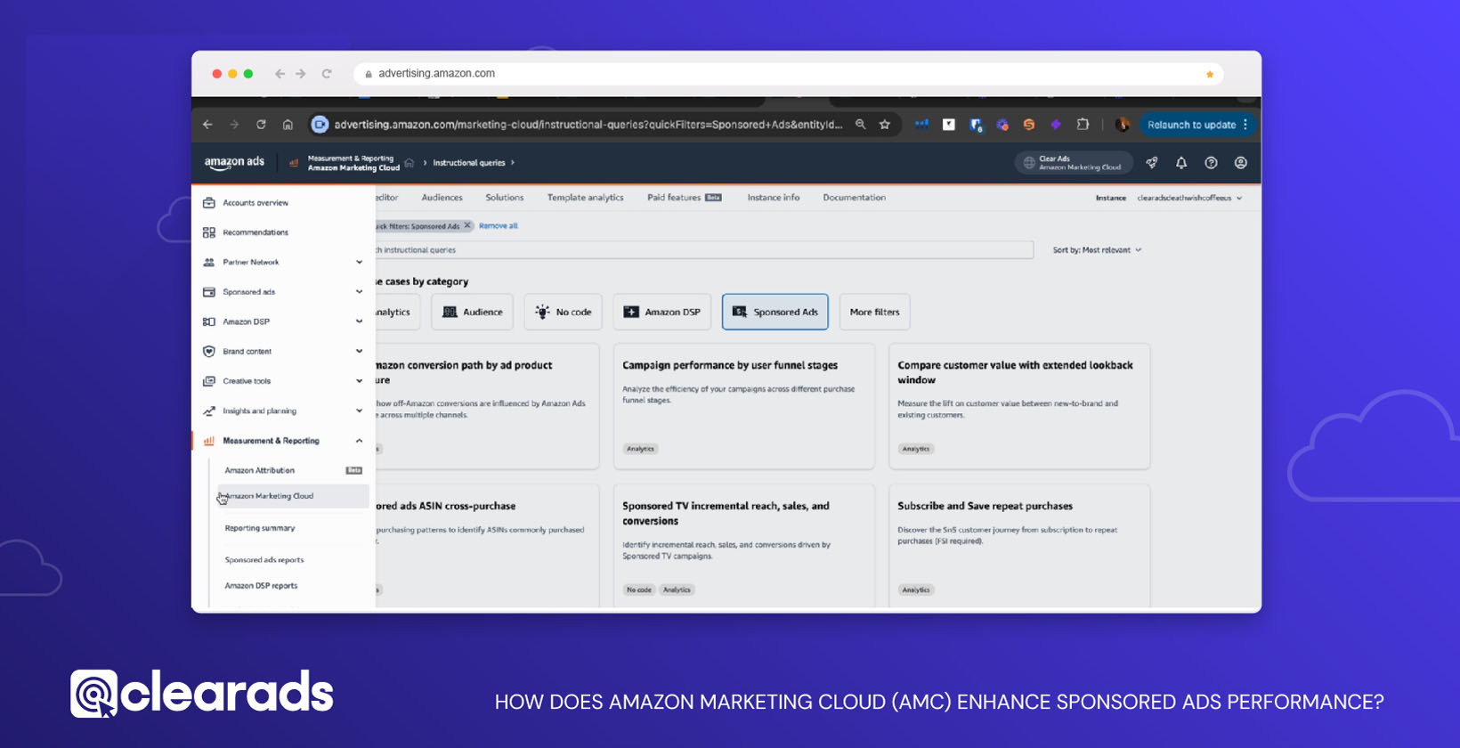Click the purple diamond extension icon

pyautogui.click(x=1056, y=125)
